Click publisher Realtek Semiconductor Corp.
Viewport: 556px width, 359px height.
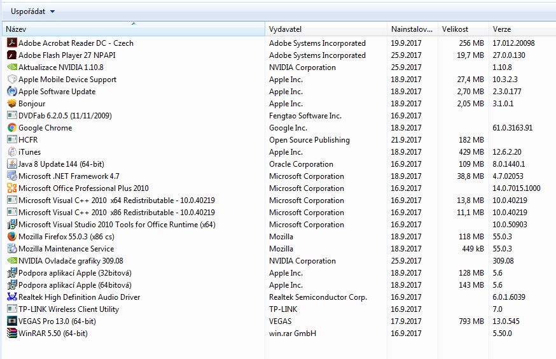(318, 297)
